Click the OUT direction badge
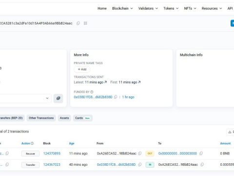The width and height of the screenshot is (234, 176). (150, 154)
